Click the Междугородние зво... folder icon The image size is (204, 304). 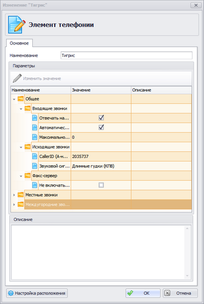pos(20,204)
